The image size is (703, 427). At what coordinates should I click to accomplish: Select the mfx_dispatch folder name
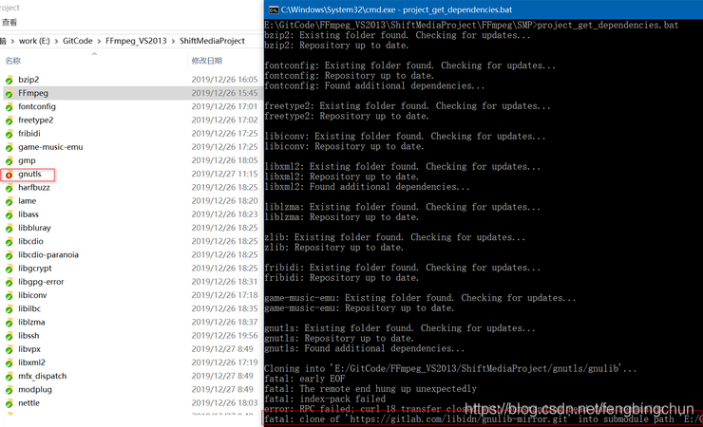click(x=43, y=376)
